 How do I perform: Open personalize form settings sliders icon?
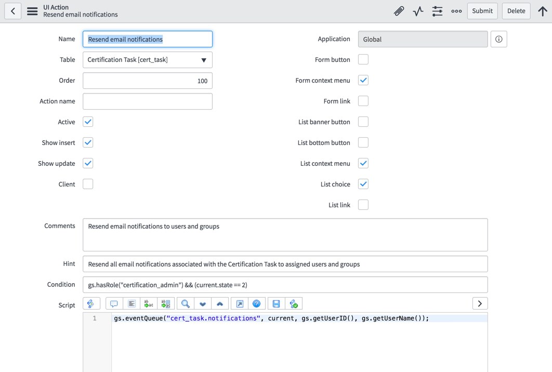pyautogui.click(x=437, y=11)
